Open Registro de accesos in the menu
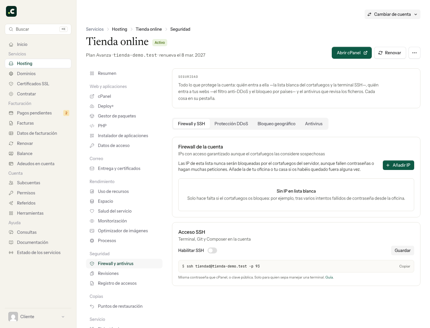 point(124,283)
